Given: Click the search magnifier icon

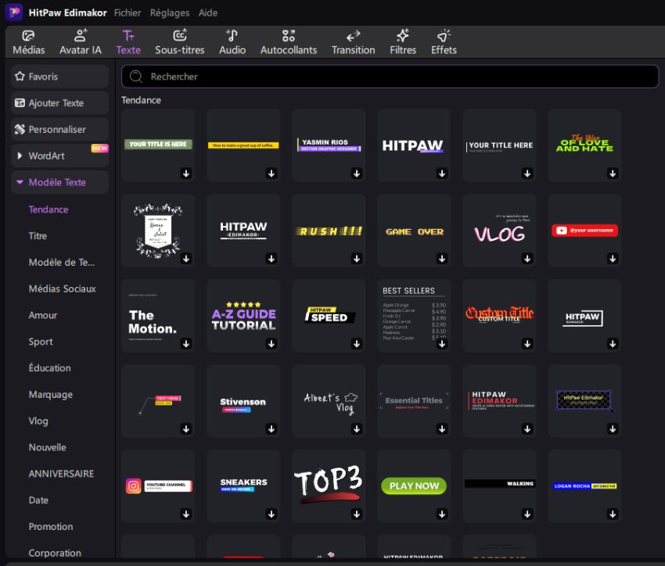Looking at the screenshot, I should 135,77.
